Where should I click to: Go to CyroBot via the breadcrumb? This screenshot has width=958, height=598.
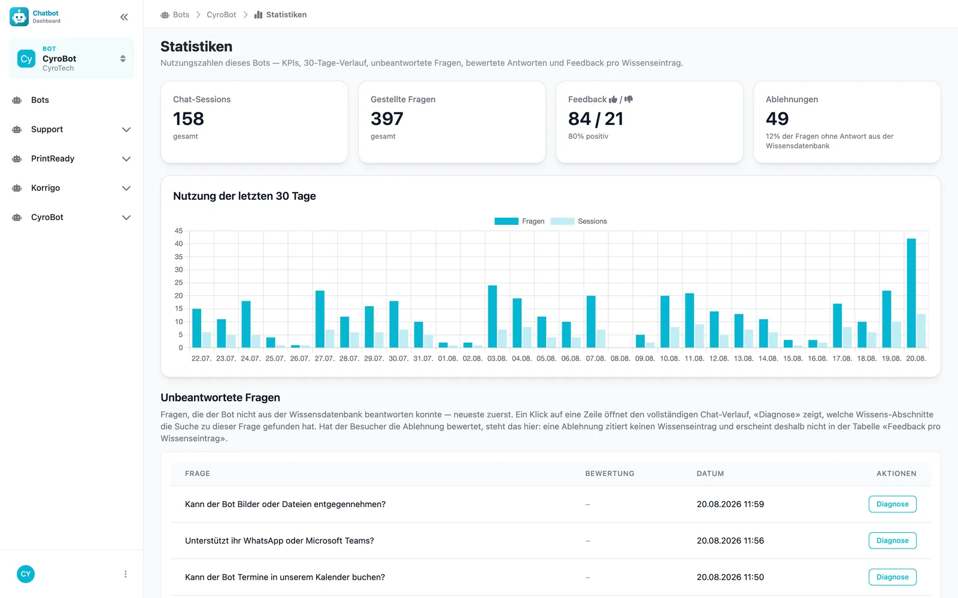[x=222, y=14]
